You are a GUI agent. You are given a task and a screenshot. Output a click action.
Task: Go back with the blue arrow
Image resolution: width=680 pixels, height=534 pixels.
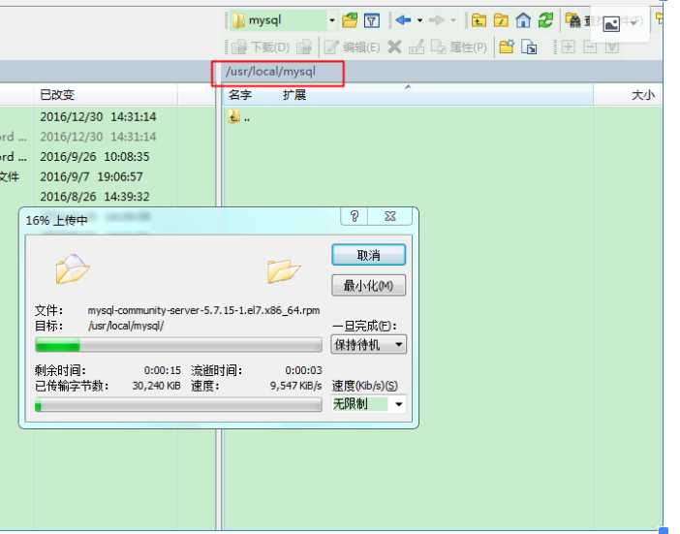(x=403, y=20)
